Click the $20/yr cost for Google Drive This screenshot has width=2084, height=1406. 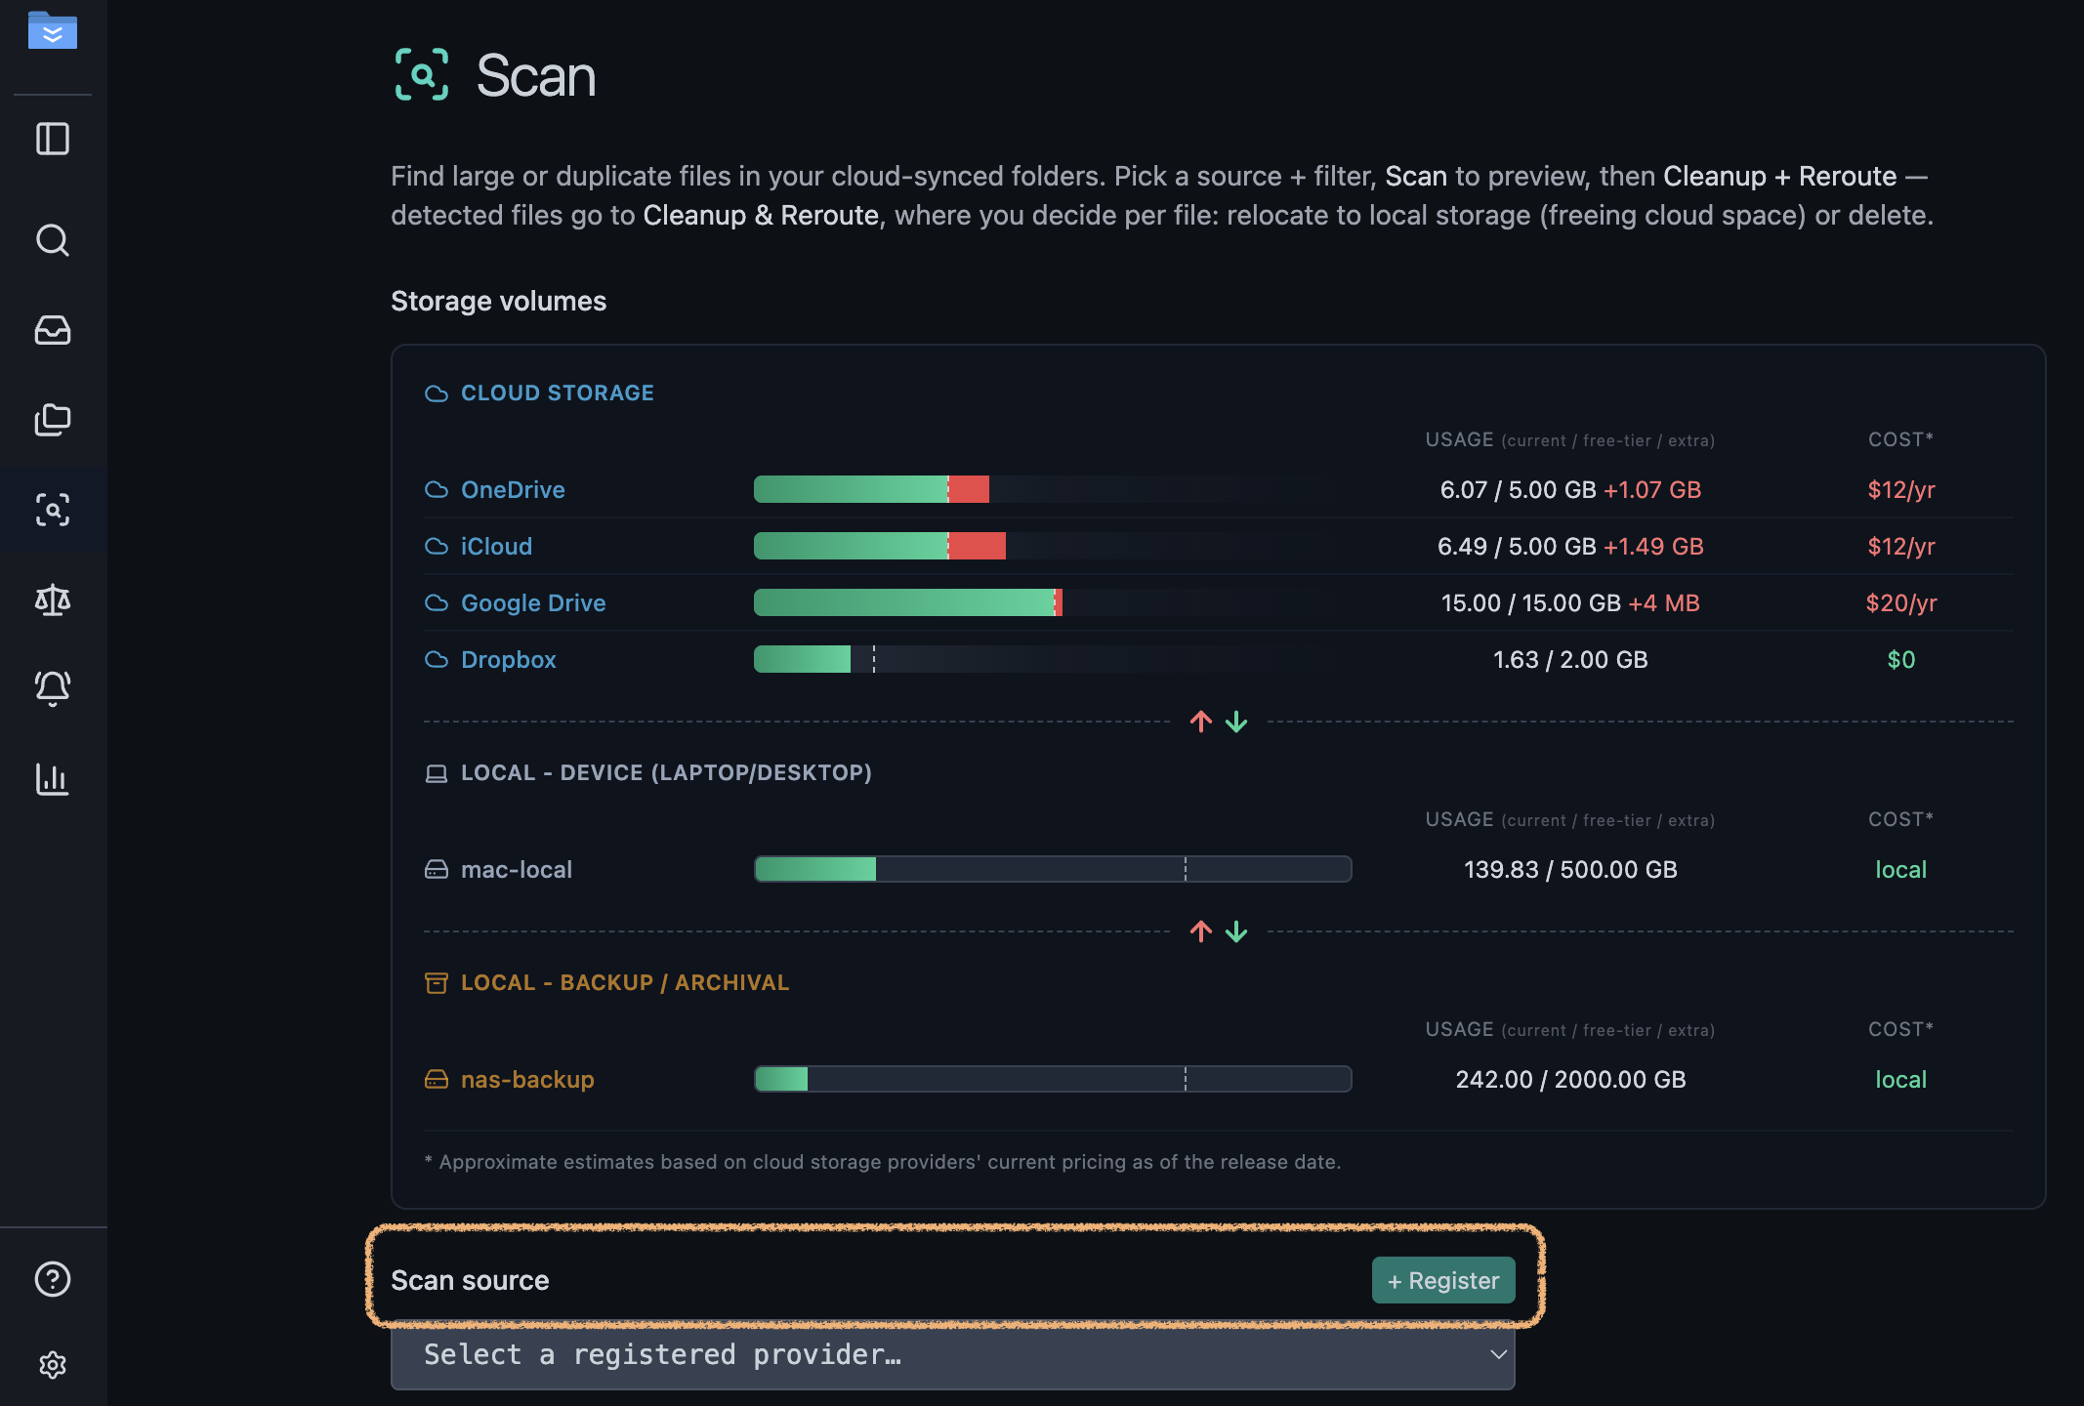(1901, 603)
